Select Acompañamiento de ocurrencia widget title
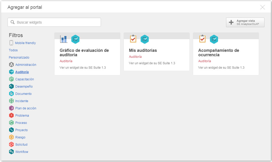Image resolution: width=272 pixels, height=162 pixels. click(x=219, y=53)
